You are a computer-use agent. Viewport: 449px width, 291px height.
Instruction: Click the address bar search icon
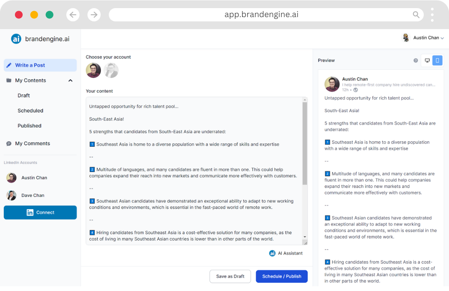click(416, 15)
